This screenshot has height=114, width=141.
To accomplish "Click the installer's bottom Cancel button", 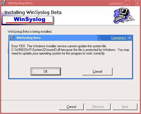I will (71, 107).
